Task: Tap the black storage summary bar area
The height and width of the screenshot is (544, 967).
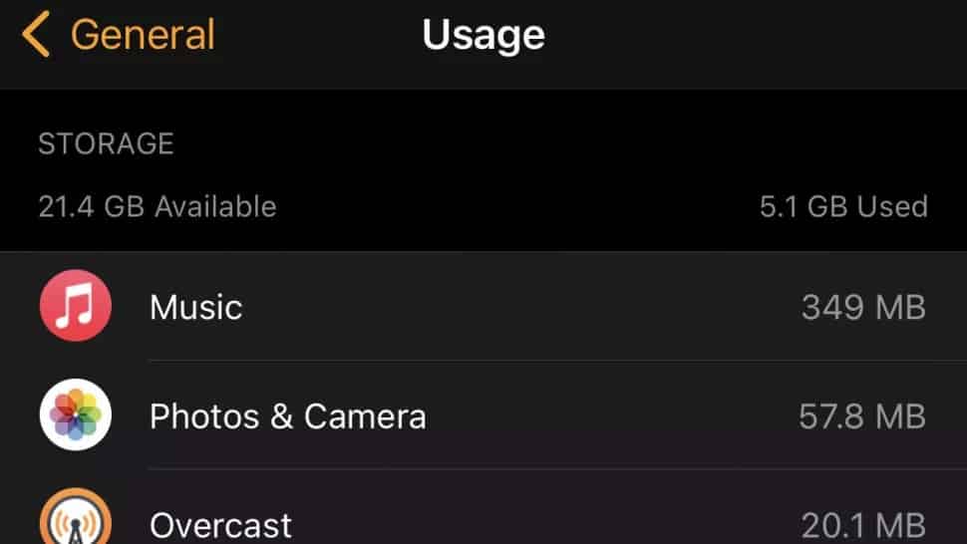Action: point(483,170)
